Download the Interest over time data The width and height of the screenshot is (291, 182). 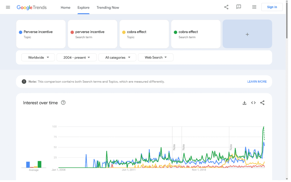pos(244,103)
